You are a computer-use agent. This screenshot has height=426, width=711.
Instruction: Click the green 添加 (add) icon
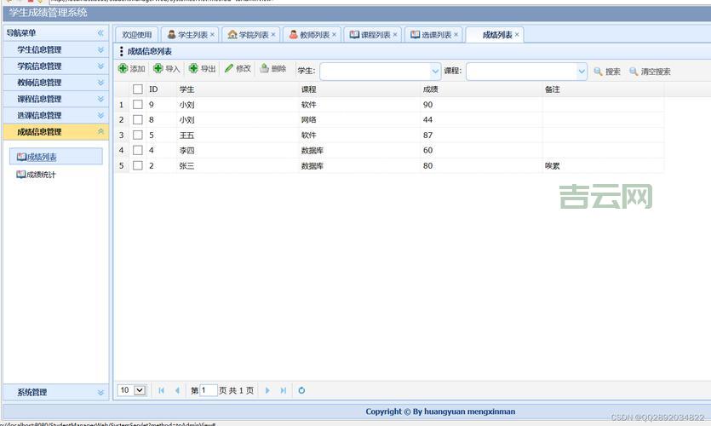coord(123,70)
